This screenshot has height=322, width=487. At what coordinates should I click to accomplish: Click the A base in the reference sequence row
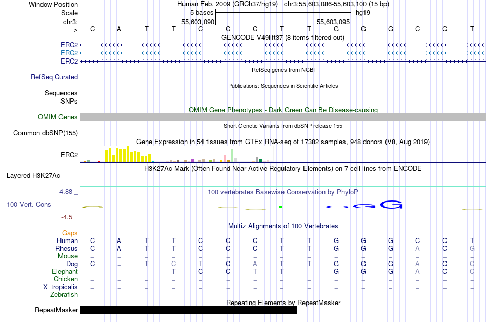[119, 29]
